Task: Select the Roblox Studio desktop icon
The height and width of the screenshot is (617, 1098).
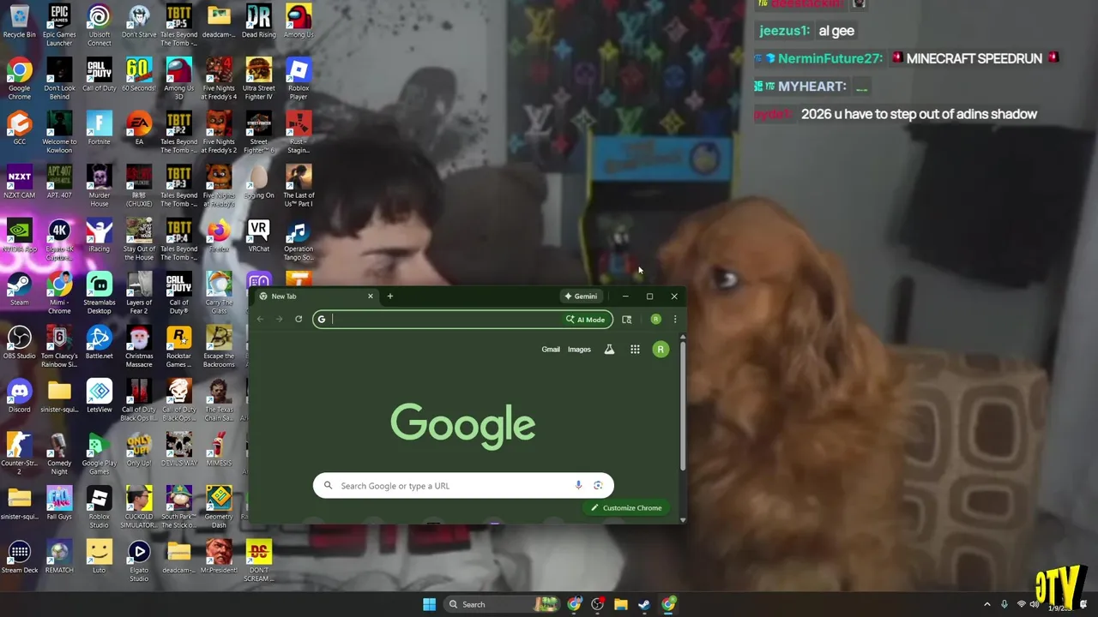Action: [x=99, y=507]
